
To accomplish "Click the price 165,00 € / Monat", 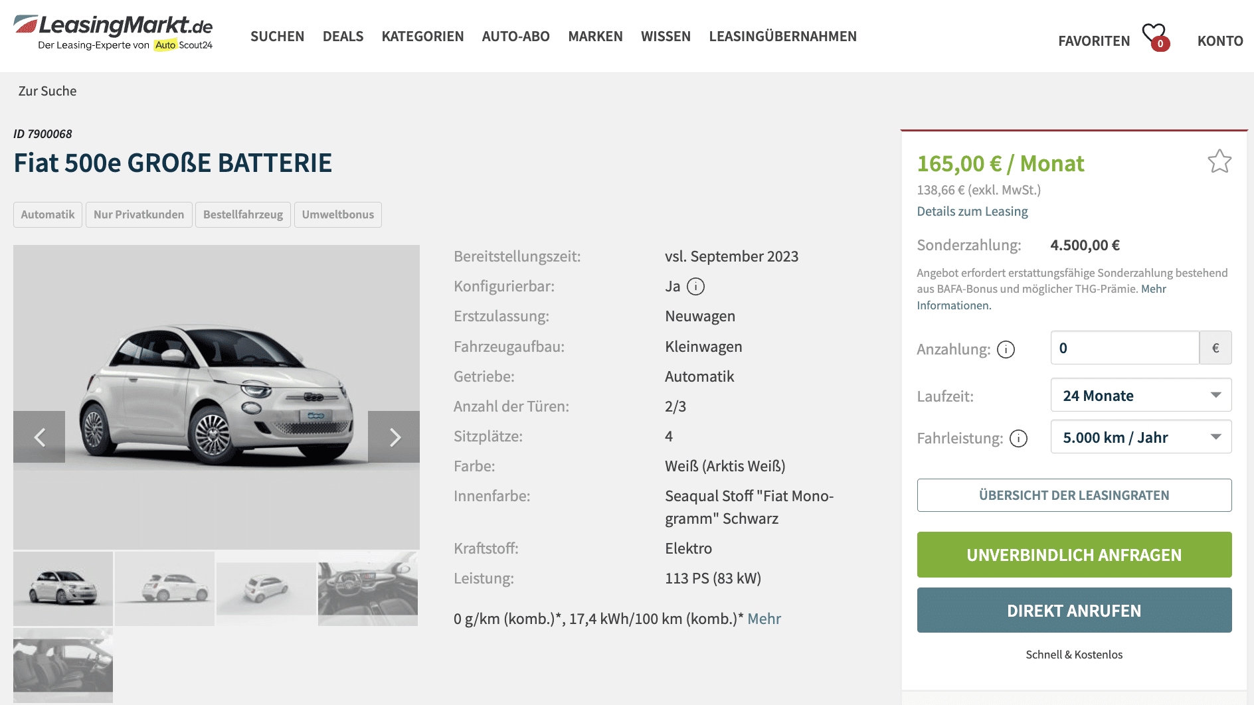I will pyautogui.click(x=1000, y=163).
